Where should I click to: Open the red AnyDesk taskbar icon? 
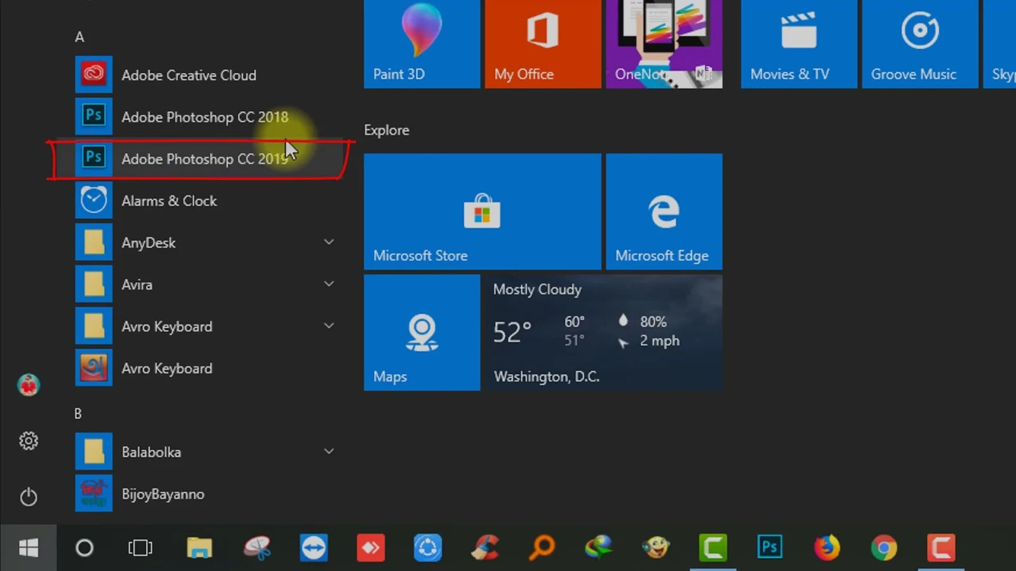pyautogui.click(x=371, y=548)
